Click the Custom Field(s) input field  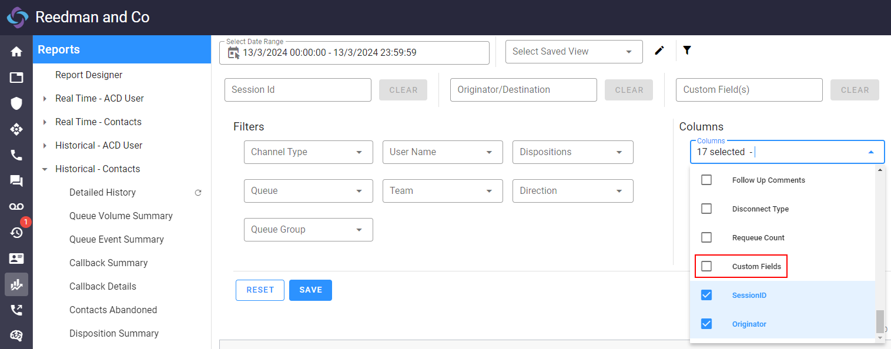[x=749, y=90]
